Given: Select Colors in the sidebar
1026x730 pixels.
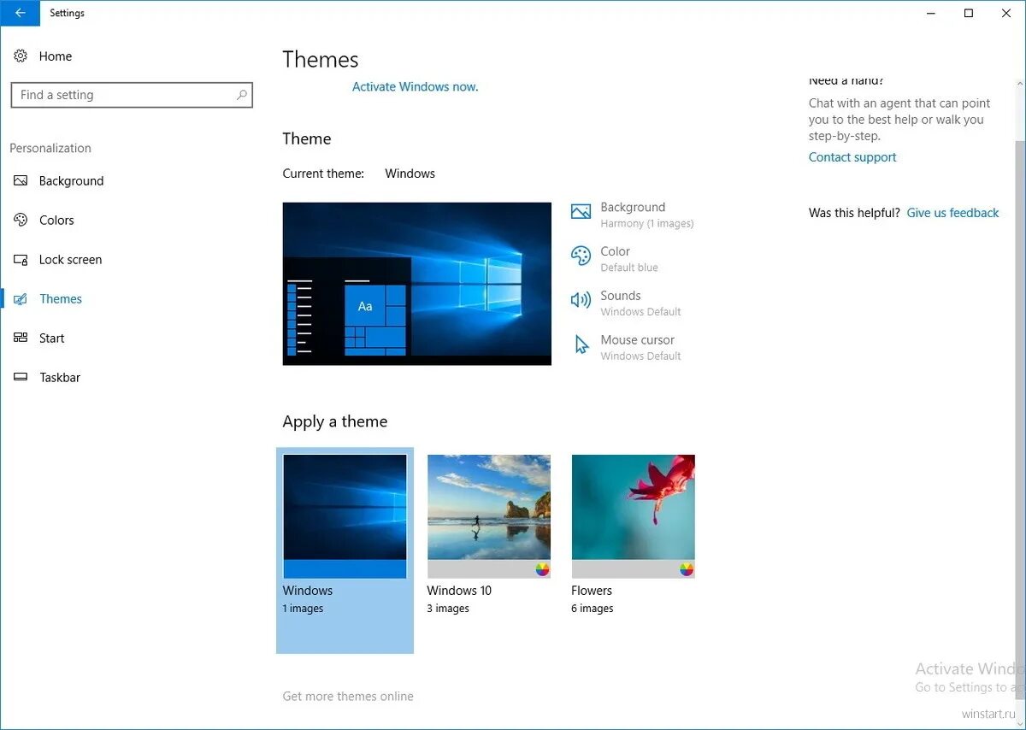Looking at the screenshot, I should coord(56,220).
